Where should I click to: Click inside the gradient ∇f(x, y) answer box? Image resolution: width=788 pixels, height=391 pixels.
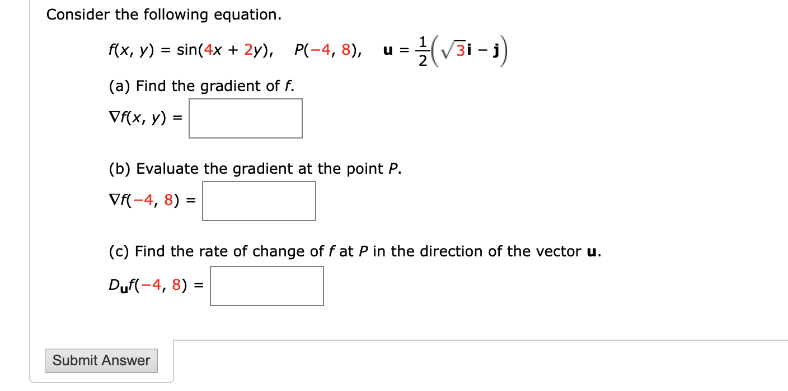click(x=245, y=118)
